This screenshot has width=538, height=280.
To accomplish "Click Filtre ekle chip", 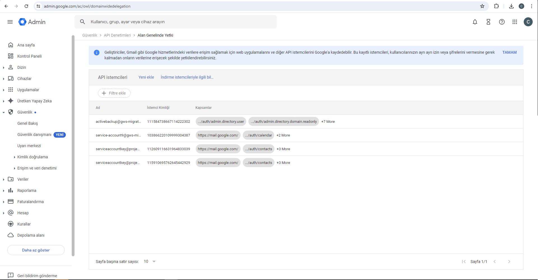I will coord(114,93).
